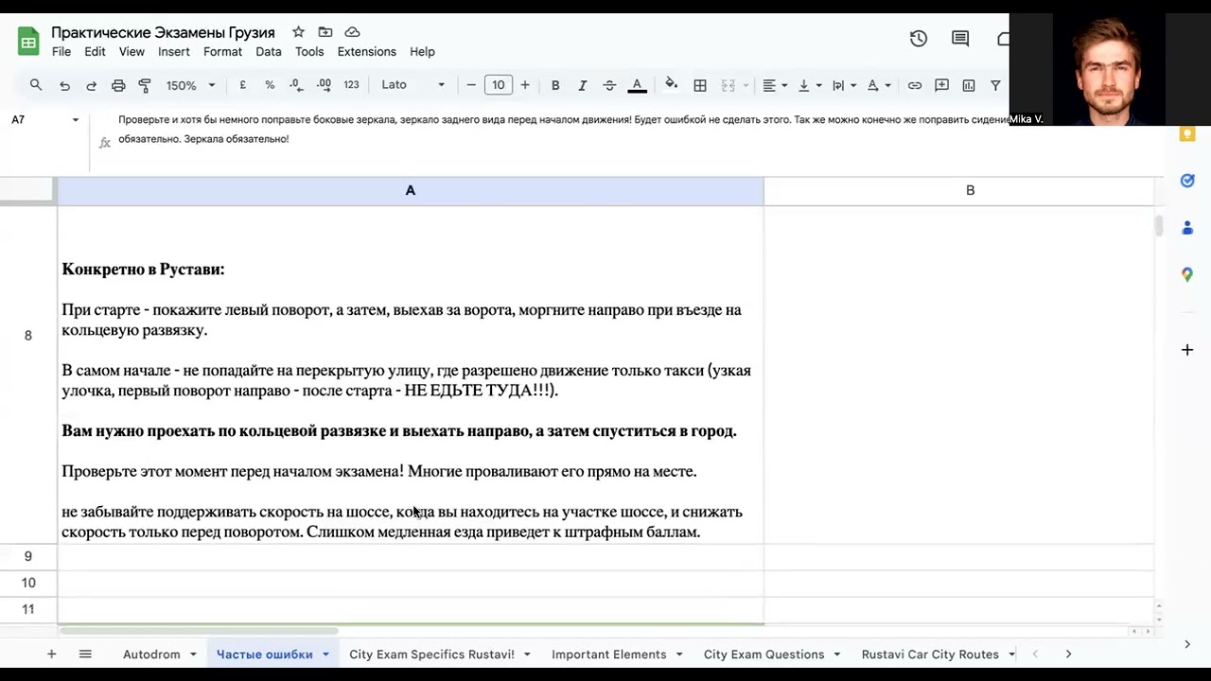Insert a comment
The width and height of the screenshot is (1211, 681).
point(941,85)
